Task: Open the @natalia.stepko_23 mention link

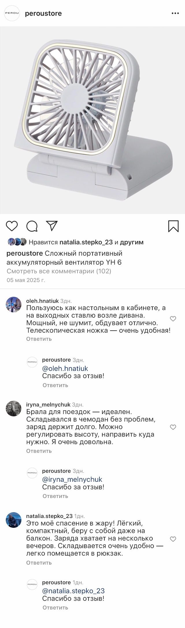Action: coord(73,591)
